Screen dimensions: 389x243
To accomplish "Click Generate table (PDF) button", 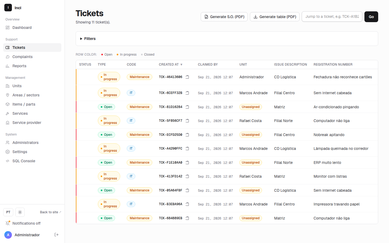I will pyautogui.click(x=275, y=17).
